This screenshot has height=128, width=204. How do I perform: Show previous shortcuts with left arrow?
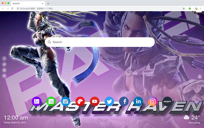click(27, 101)
